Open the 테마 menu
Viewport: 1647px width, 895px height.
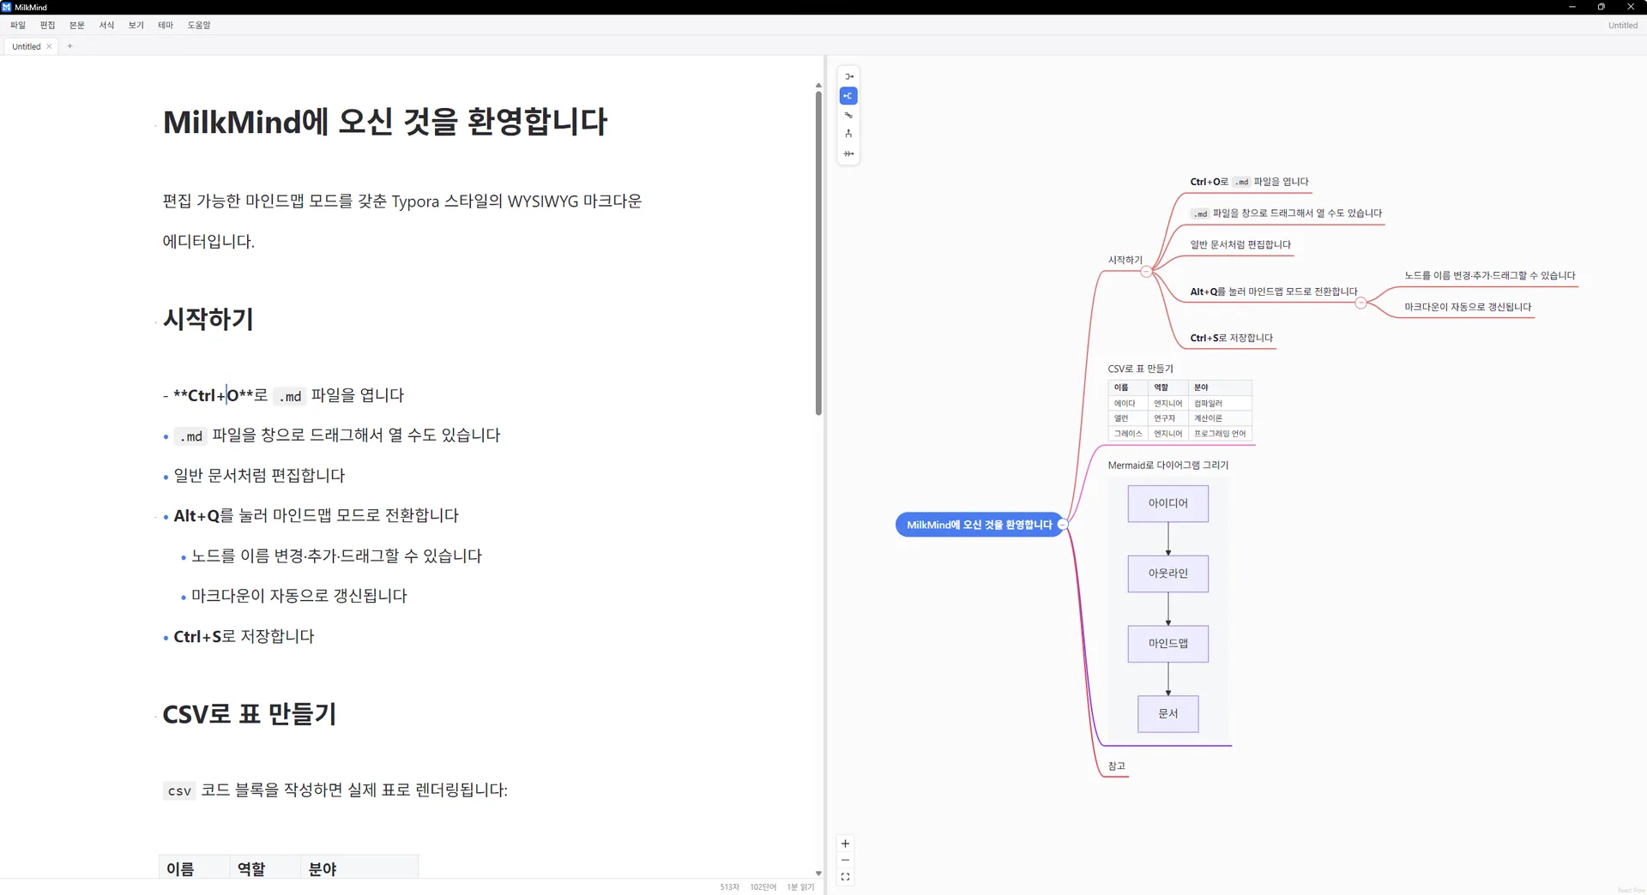[166, 25]
